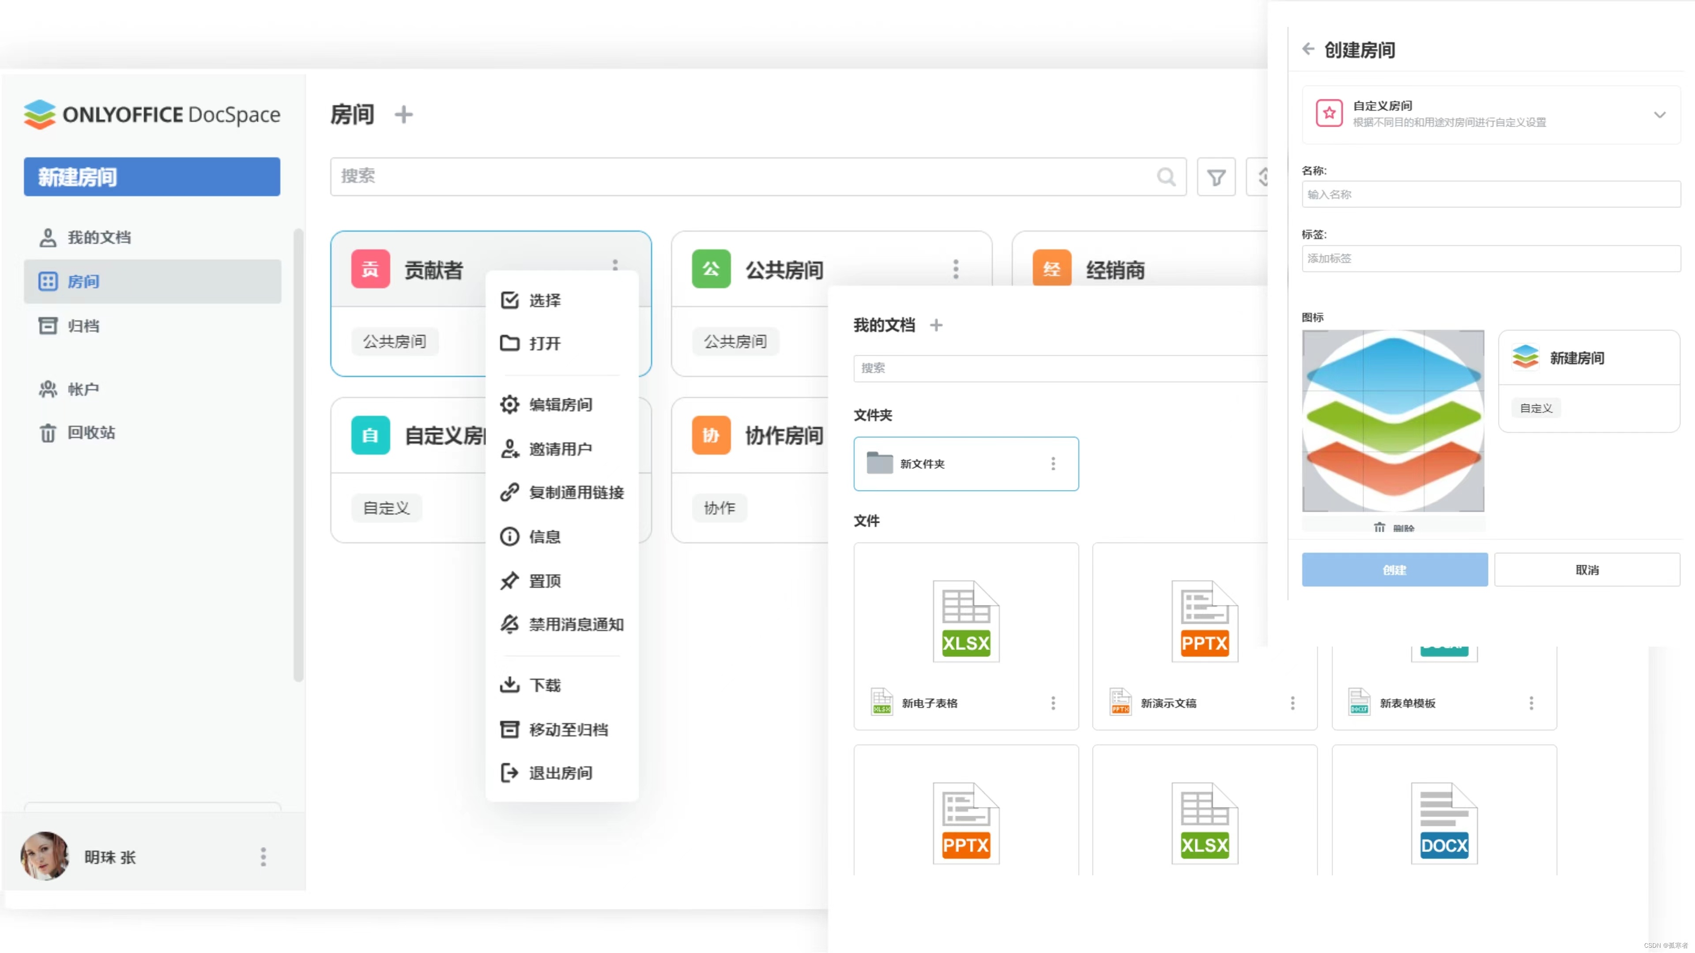1695x953 pixels.
Task: Expand the 自定义房间 room type dropdown
Action: (x=1660, y=114)
